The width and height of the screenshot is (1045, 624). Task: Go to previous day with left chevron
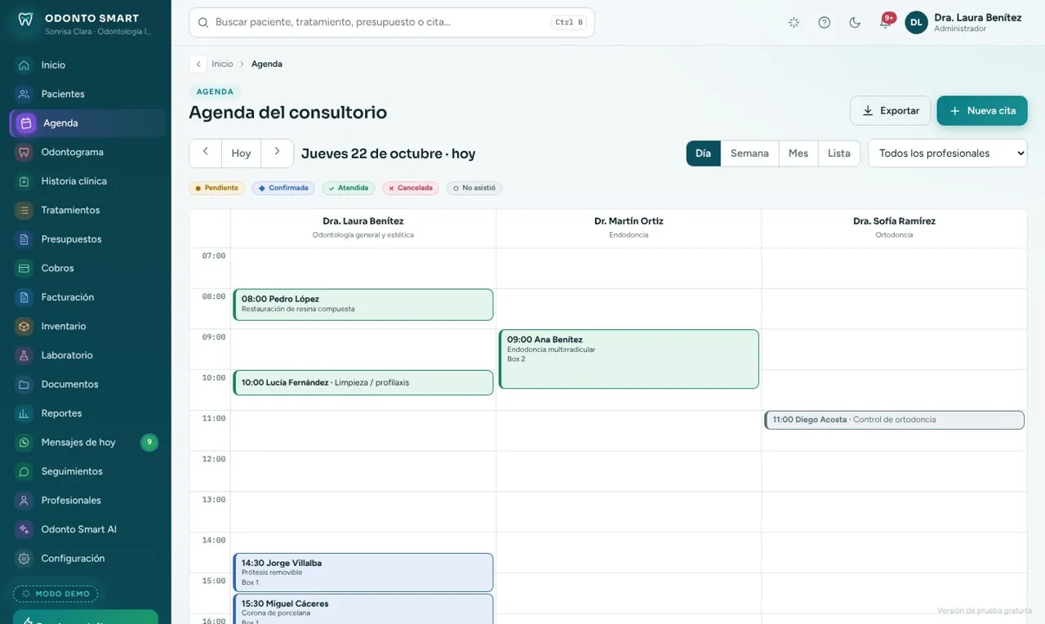pyautogui.click(x=206, y=153)
